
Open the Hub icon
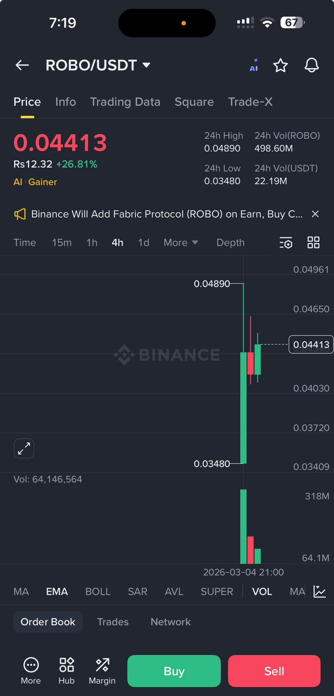pyautogui.click(x=67, y=671)
